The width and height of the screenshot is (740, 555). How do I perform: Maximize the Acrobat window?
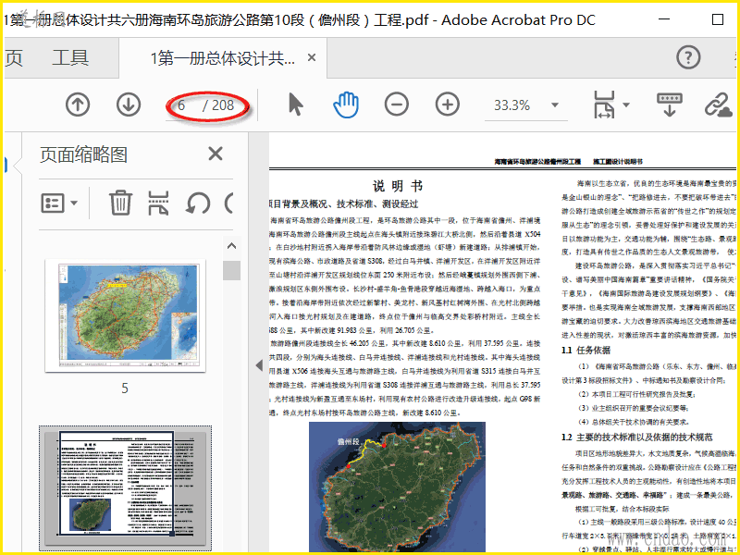click(x=718, y=19)
